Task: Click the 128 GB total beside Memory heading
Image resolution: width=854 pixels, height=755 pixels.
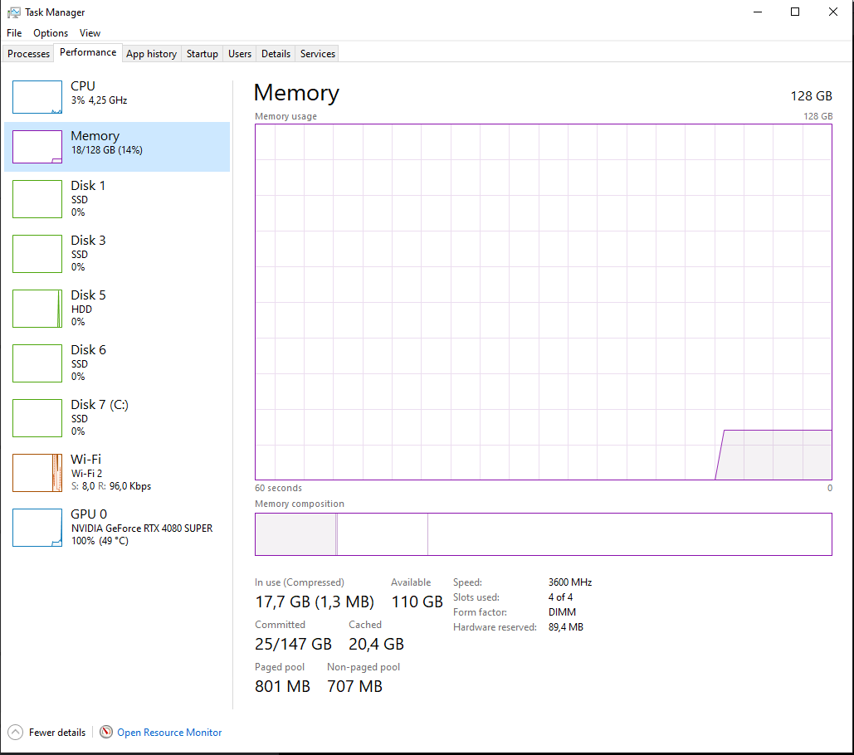Action: 811,96
